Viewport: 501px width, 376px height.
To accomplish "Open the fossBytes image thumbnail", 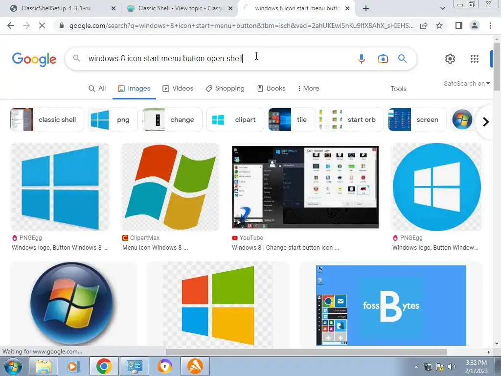I will [391, 305].
